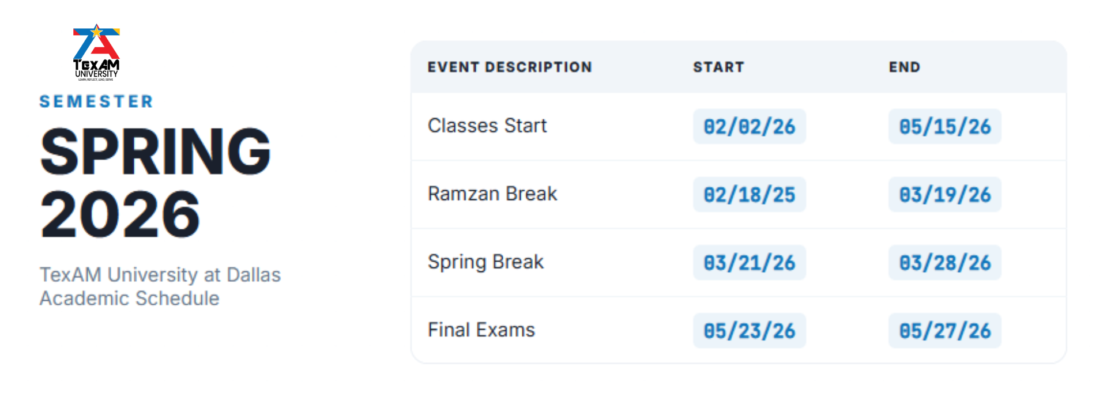This screenshot has height=412, width=1107.
Task: Click the 2026 year heading
Action: coord(120,214)
